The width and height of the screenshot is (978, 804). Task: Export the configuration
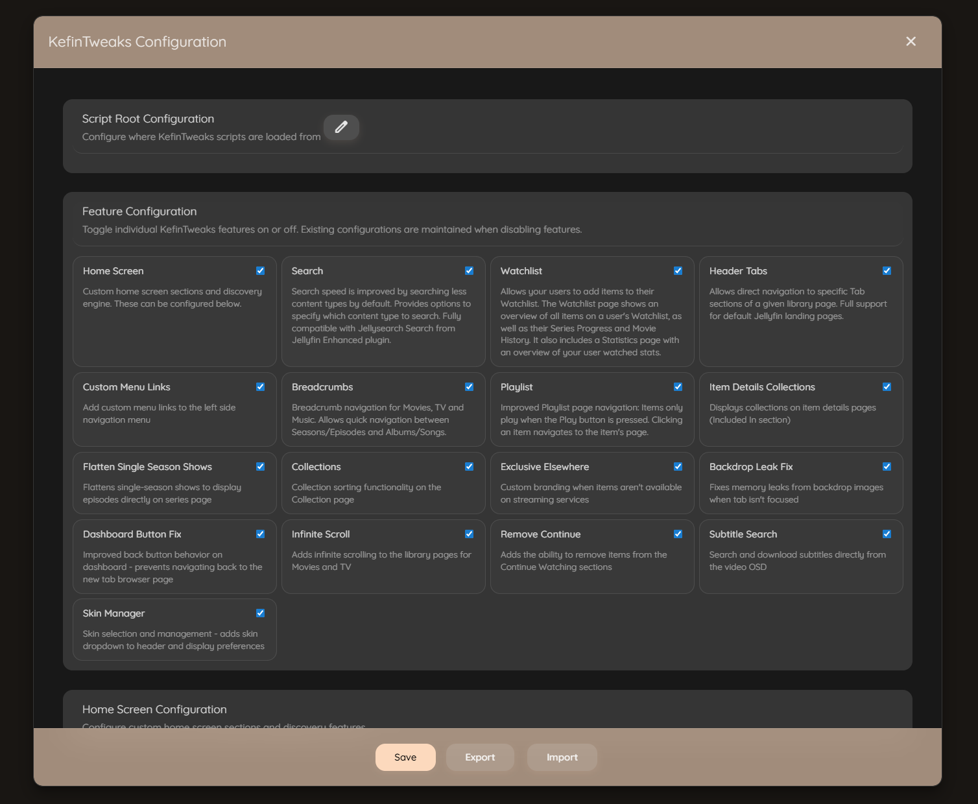(480, 757)
